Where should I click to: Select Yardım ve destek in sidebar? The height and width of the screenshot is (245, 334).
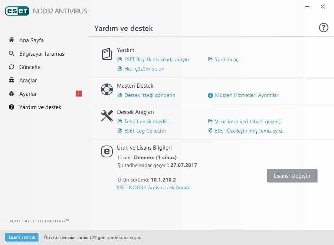(40, 107)
